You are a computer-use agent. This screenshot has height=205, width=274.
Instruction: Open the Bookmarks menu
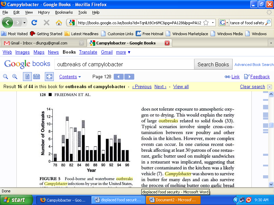tap(64, 12)
